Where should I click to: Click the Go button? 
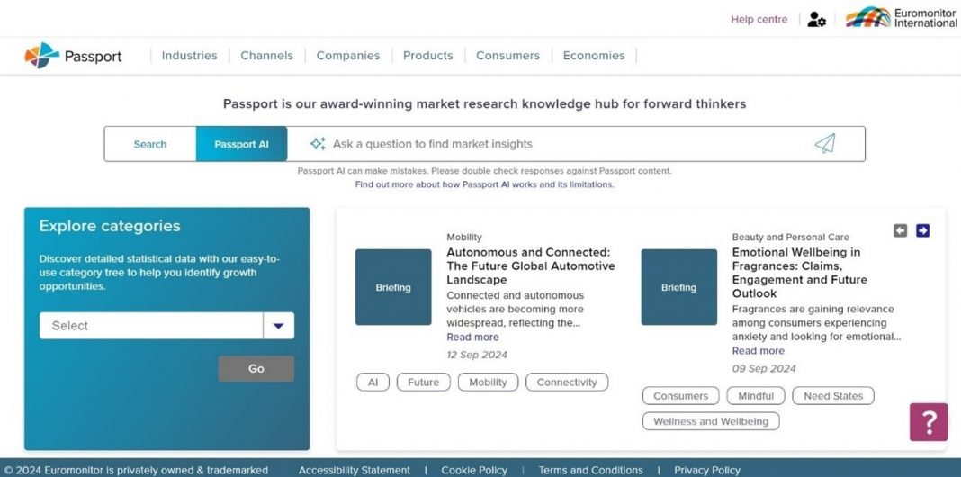256,368
